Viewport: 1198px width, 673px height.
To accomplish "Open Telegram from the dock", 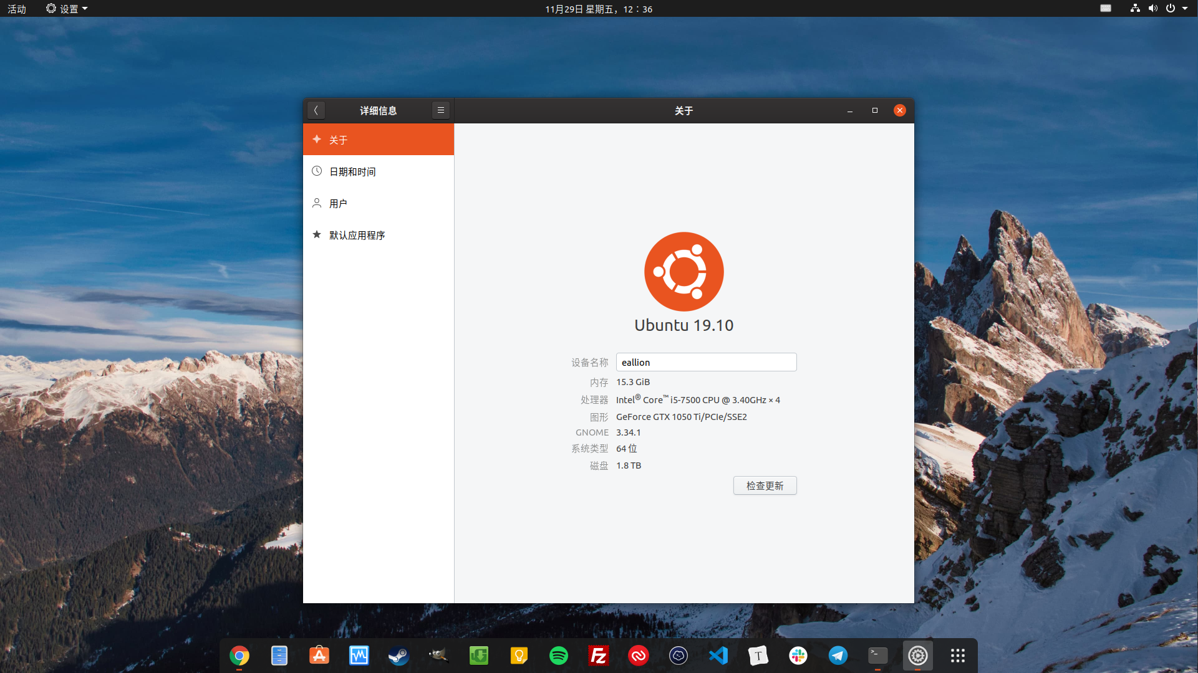I will [x=838, y=656].
